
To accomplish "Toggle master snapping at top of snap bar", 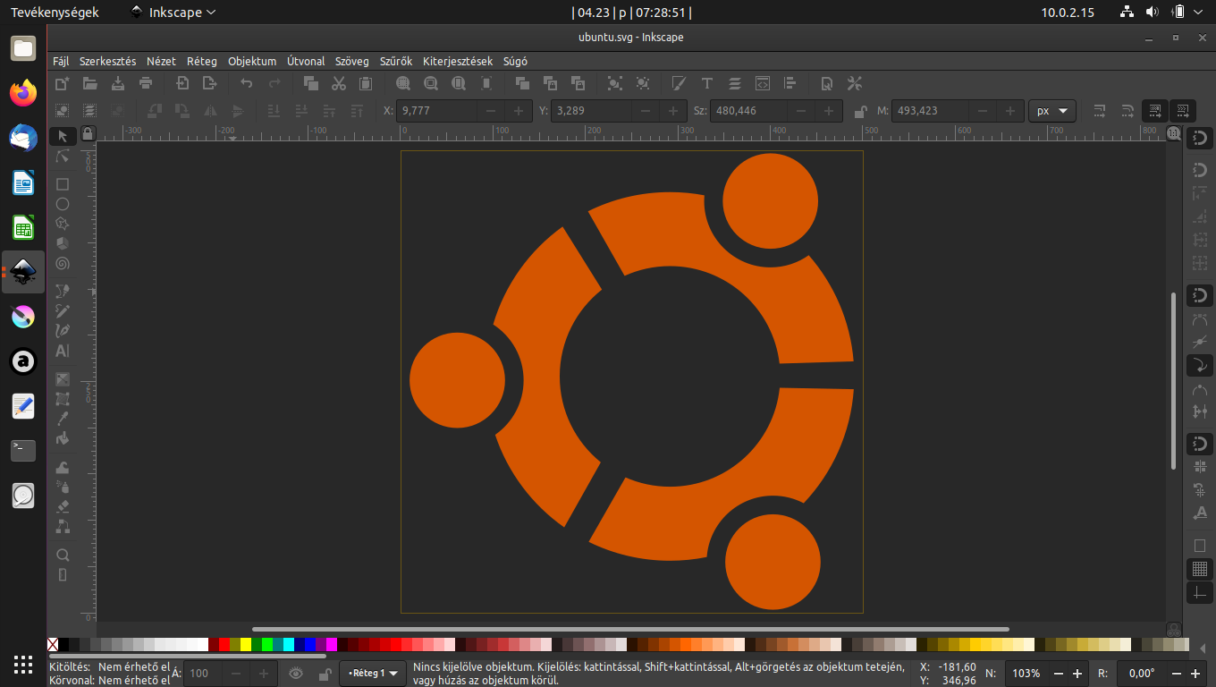I will pyautogui.click(x=1199, y=138).
